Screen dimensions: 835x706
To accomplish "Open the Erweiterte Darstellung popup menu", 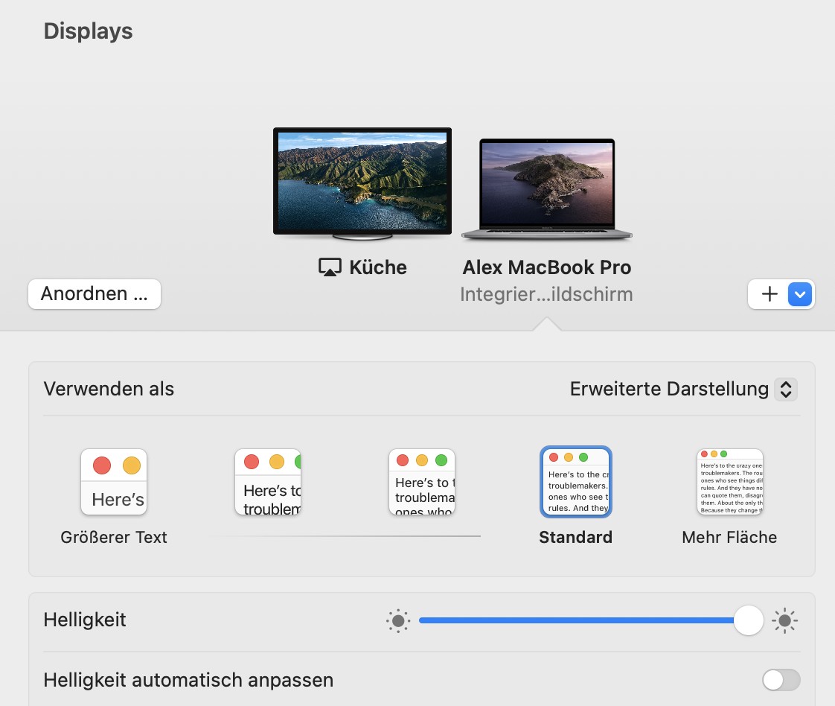I will pyautogui.click(x=668, y=389).
